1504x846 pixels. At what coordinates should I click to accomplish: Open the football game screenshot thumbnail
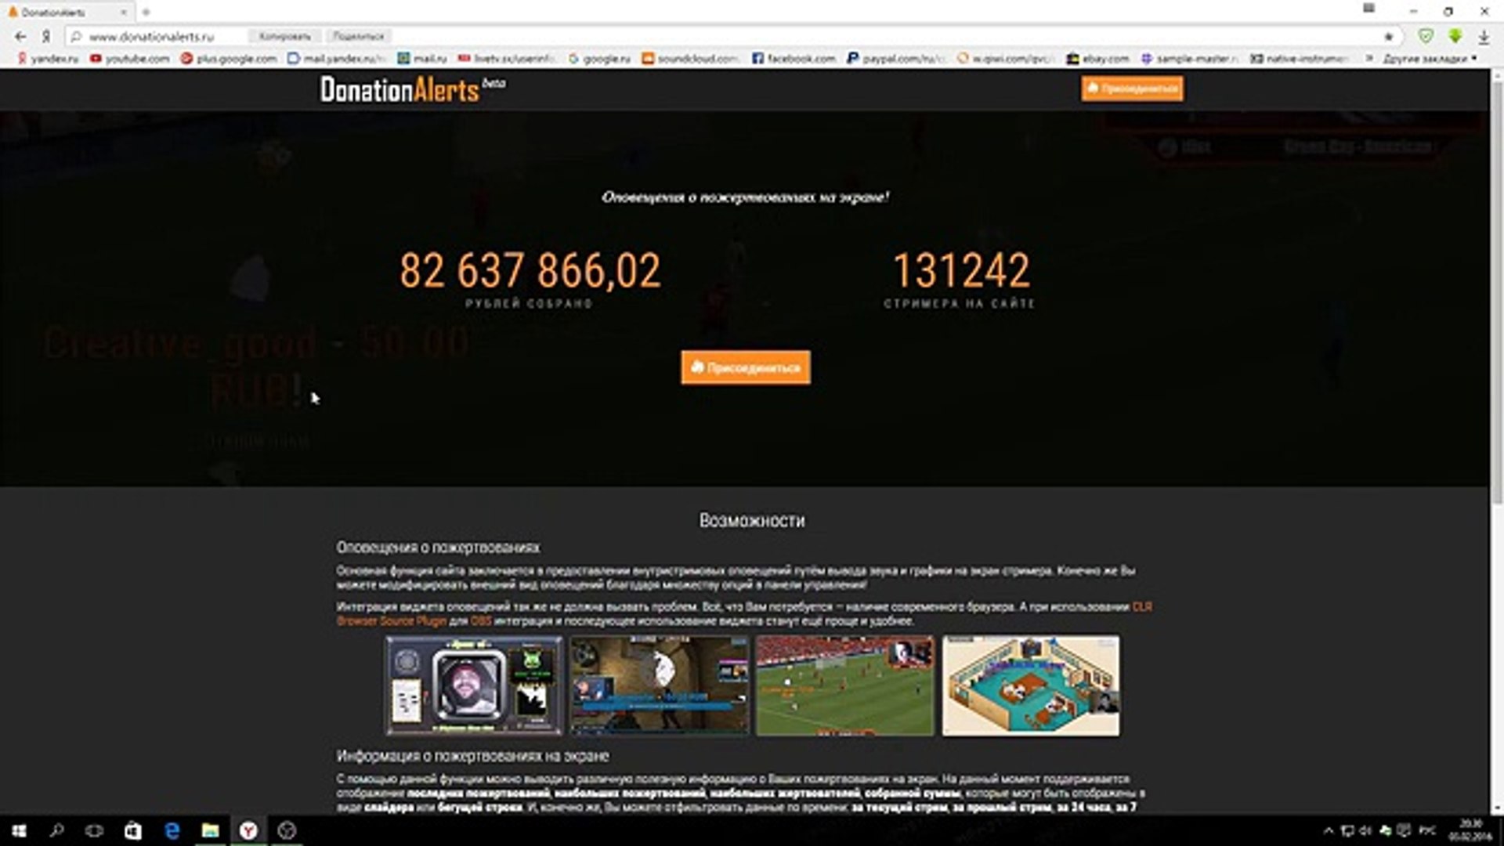coord(845,685)
